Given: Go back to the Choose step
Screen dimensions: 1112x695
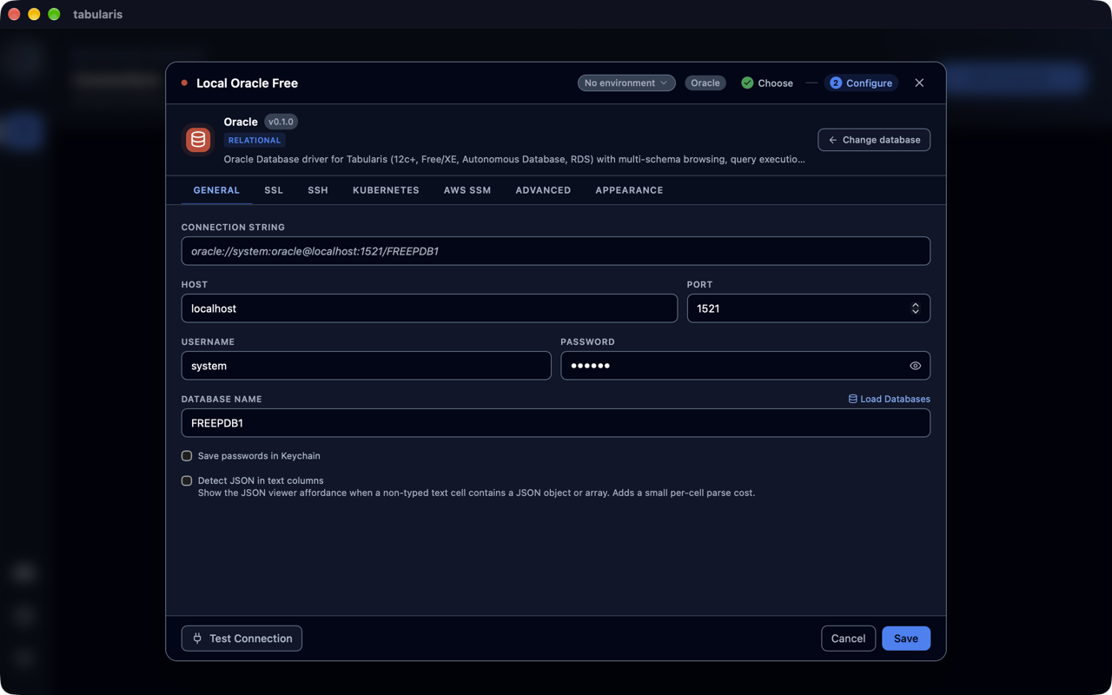Looking at the screenshot, I should pos(767,83).
